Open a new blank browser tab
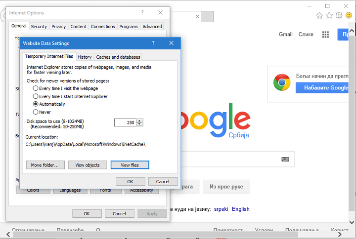The height and width of the screenshot is (239, 356). (x=208, y=16)
